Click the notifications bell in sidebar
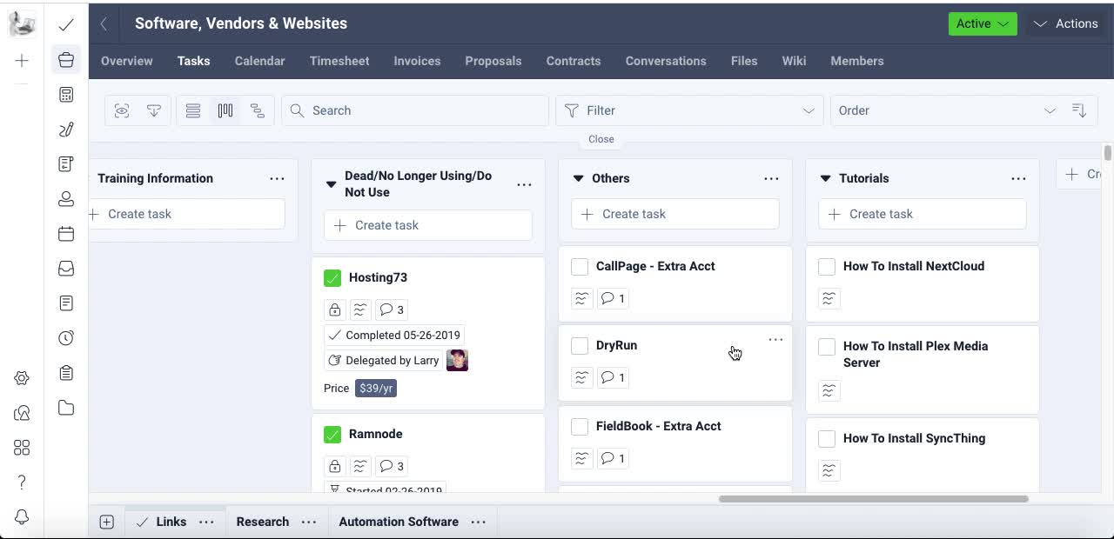This screenshot has height=539, width=1114. (x=22, y=517)
